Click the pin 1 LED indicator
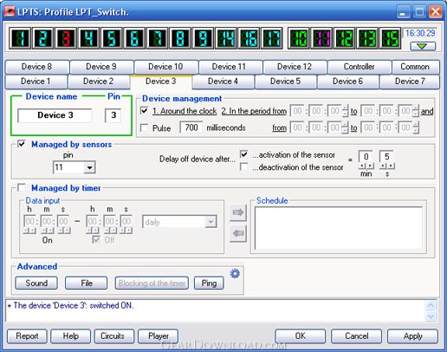 coord(20,38)
